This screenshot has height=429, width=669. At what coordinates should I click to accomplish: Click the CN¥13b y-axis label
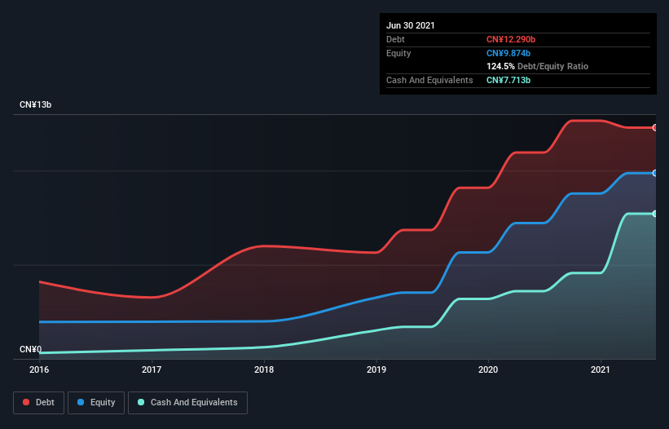pos(35,104)
